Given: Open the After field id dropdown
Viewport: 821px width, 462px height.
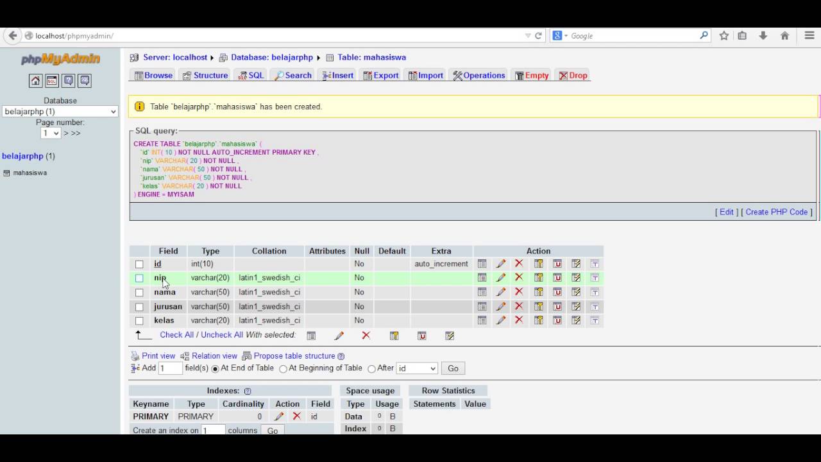Looking at the screenshot, I should click(417, 368).
